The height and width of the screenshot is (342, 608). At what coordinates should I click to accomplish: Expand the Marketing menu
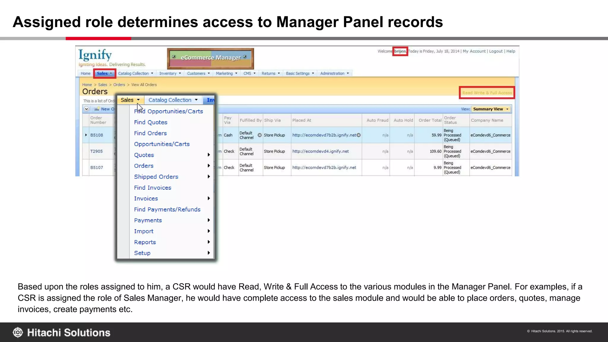point(227,73)
